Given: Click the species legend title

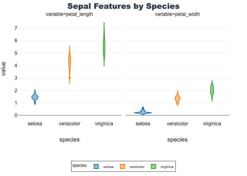Looking at the screenshot, I should (x=80, y=165).
